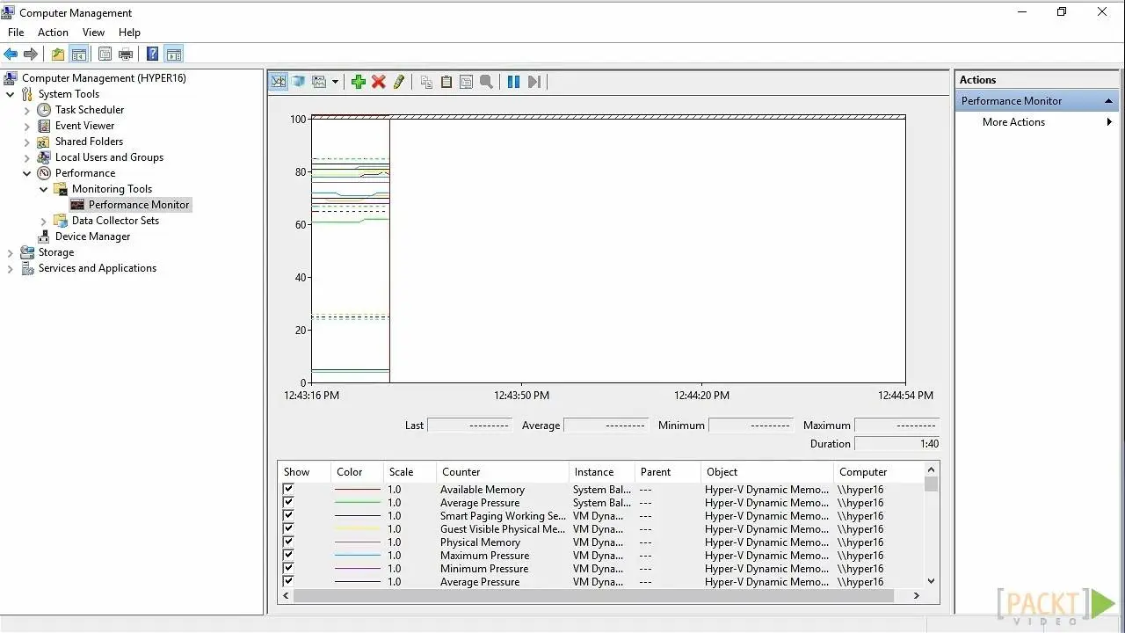The height and width of the screenshot is (633, 1125).
Task: Click the Update Data step icon
Action: [533, 82]
